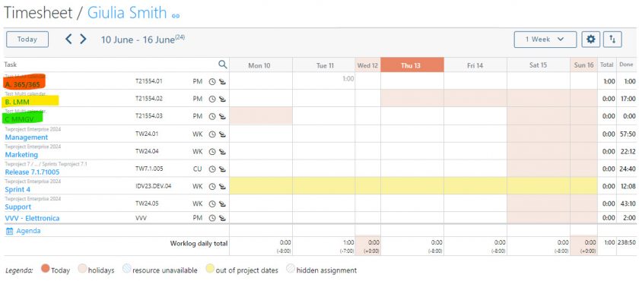Open the VVV - Elettronica task link
The width and height of the screenshot is (639, 281).
(32, 219)
